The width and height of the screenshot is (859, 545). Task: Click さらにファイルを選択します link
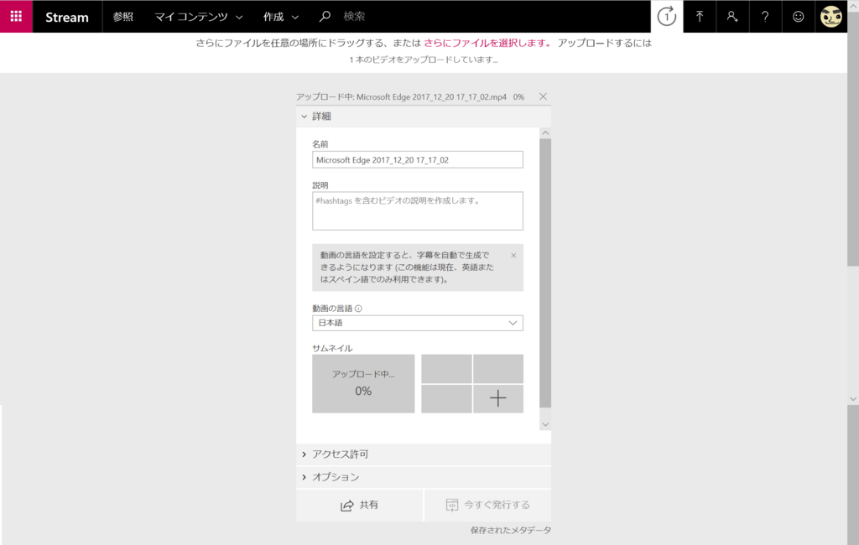487,43
